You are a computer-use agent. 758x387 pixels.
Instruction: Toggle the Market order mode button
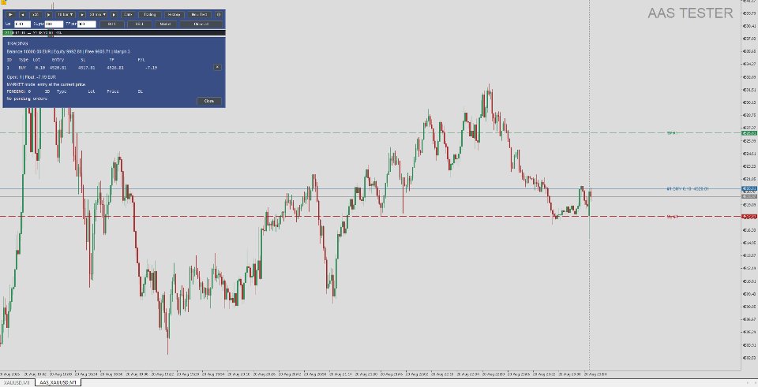(x=165, y=24)
